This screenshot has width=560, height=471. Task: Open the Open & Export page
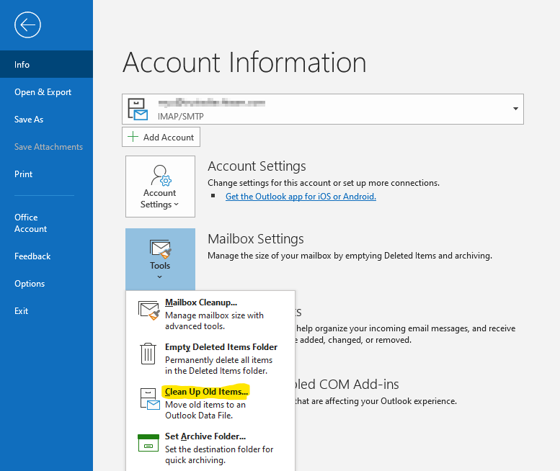click(x=46, y=92)
